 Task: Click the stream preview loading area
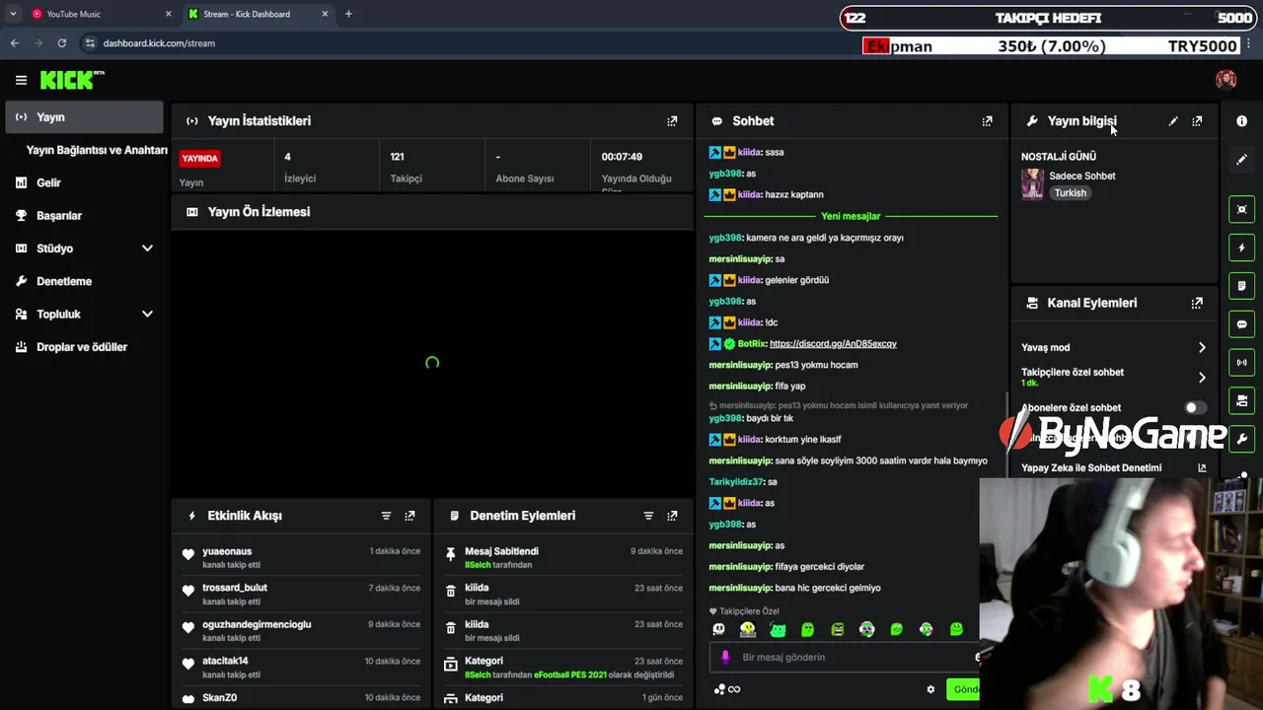coord(432,363)
